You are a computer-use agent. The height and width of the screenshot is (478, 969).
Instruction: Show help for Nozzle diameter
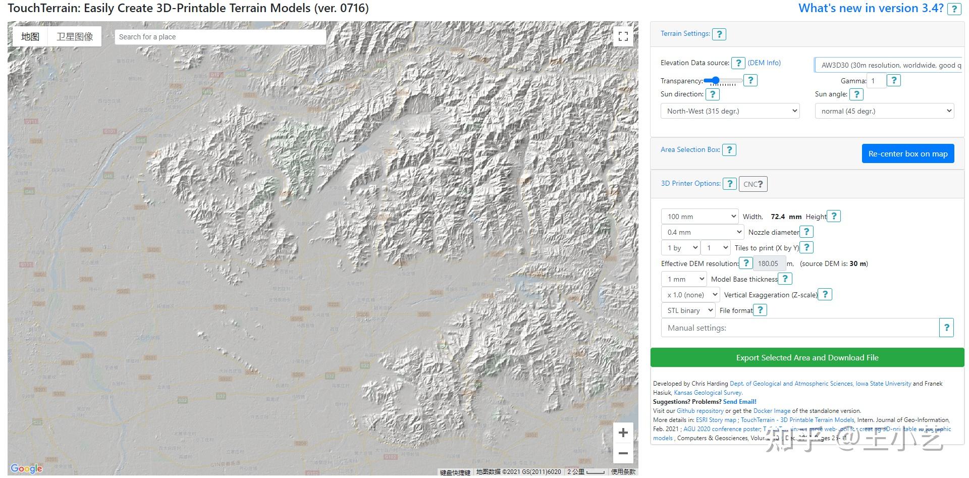pos(806,232)
